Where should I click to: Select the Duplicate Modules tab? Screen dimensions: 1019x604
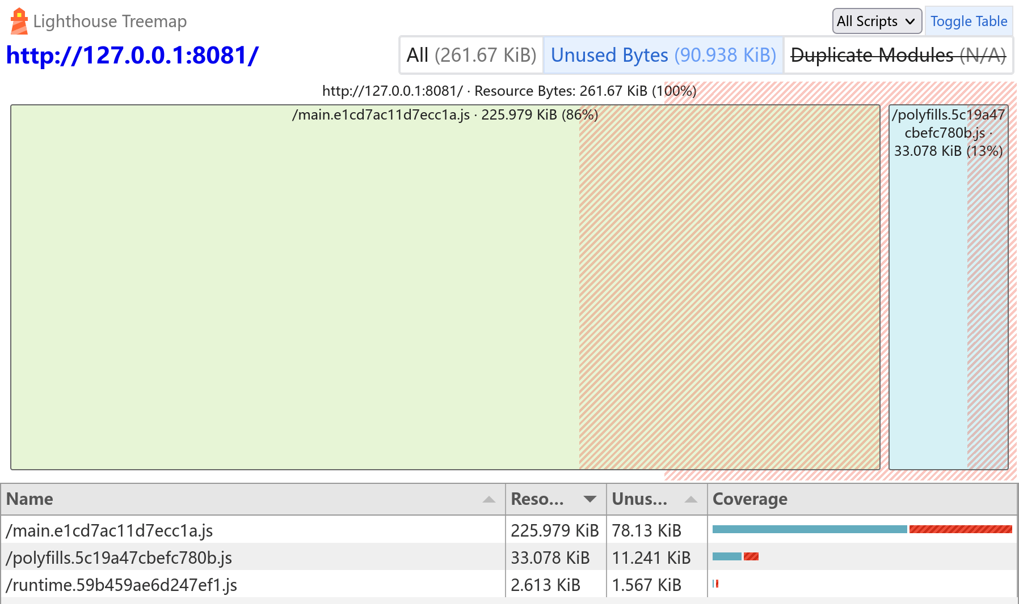click(x=898, y=55)
